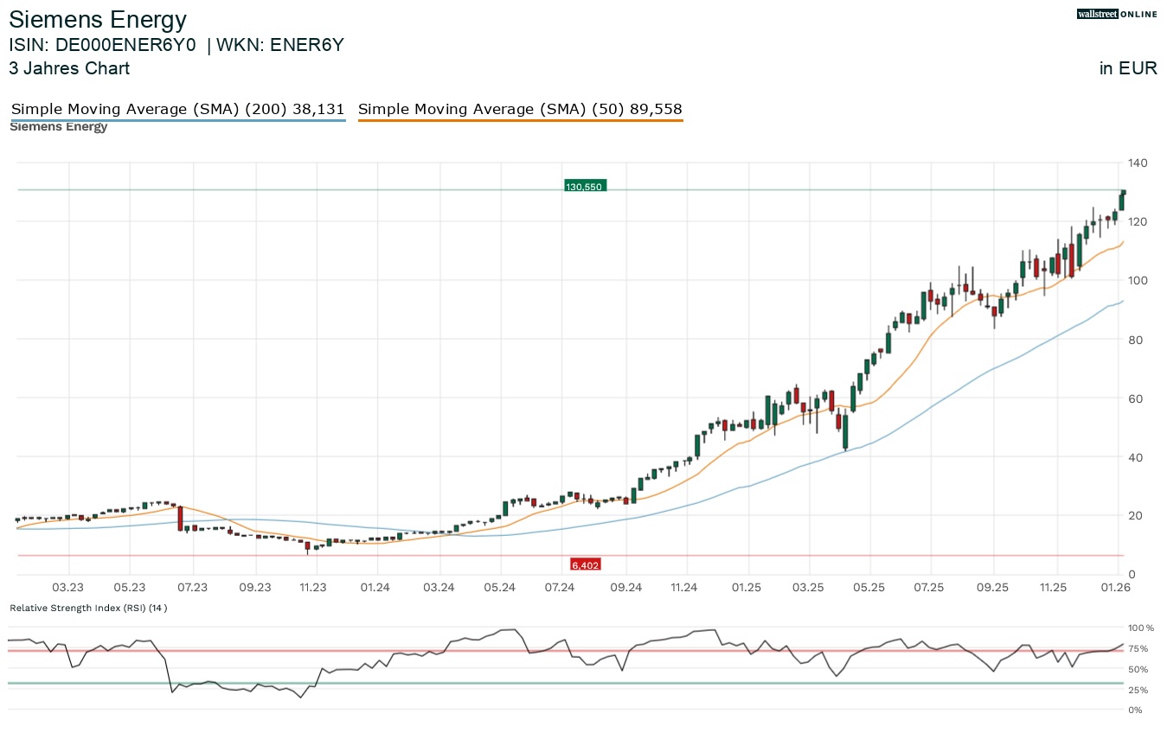The width and height of the screenshot is (1167, 733).
Task: Toggle visibility of Simple Moving Average (200)
Action: pos(176,109)
